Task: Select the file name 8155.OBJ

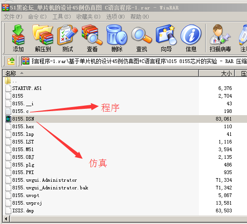Action: click(x=23, y=157)
